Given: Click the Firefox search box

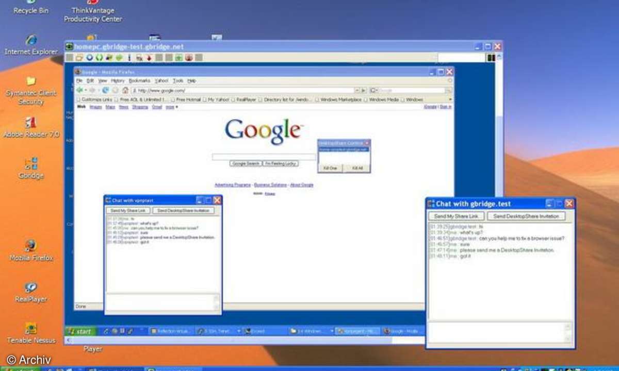Looking at the screenshot, I should pos(411,90).
